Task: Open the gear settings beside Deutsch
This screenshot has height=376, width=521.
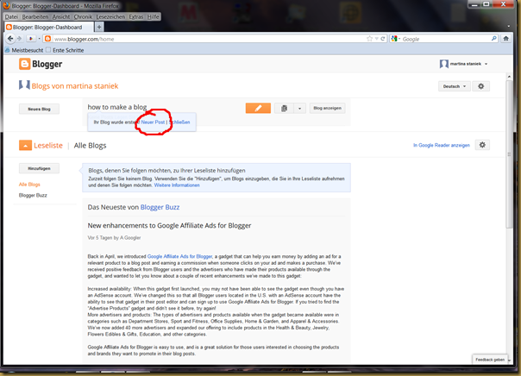Action: (x=480, y=86)
